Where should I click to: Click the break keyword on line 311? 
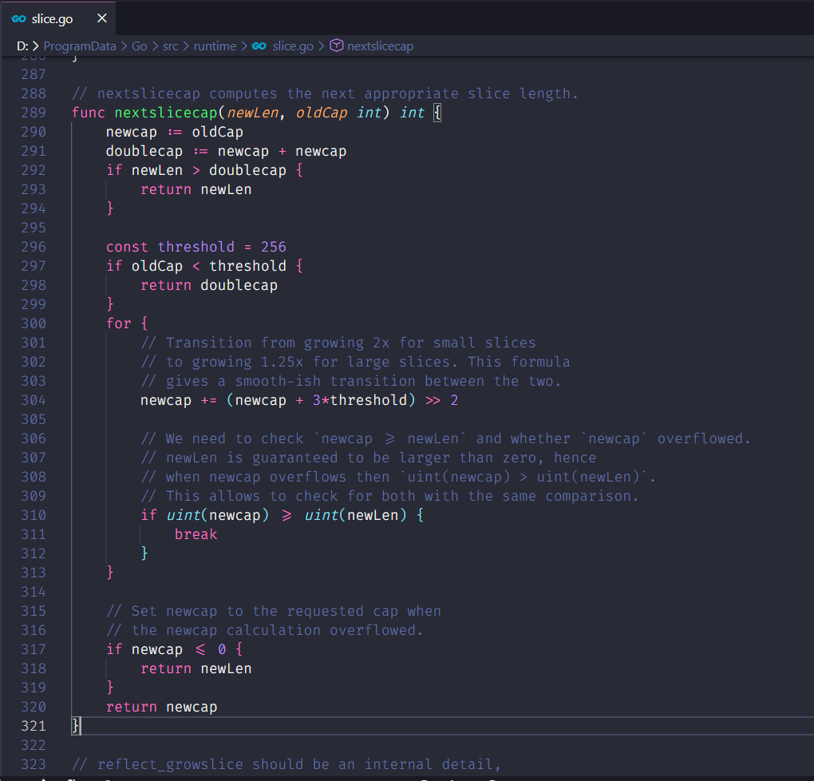pyautogui.click(x=196, y=534)
